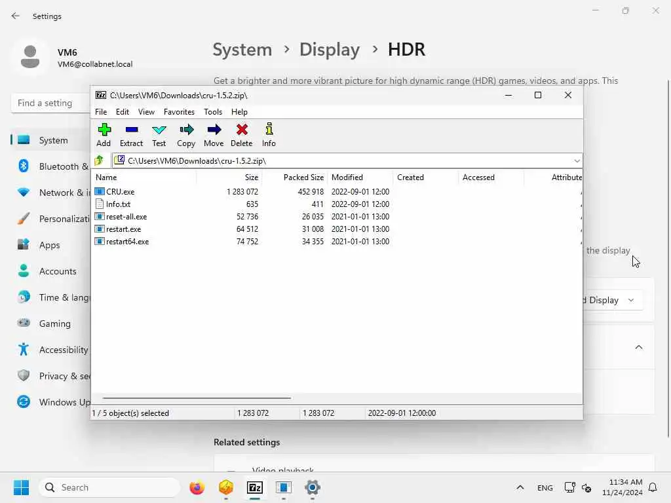Sort by the Modified column header
The image size is (671, 503).
[360, 177]
